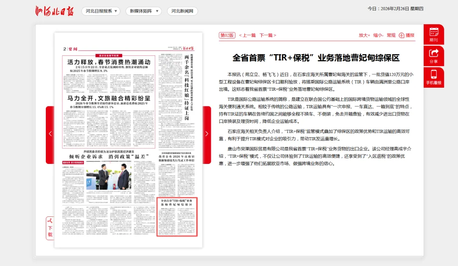This screenshot has height=266, width=458.
Task: Click the article title 全省首票 TIR+保税
Action: coord(316,58)
